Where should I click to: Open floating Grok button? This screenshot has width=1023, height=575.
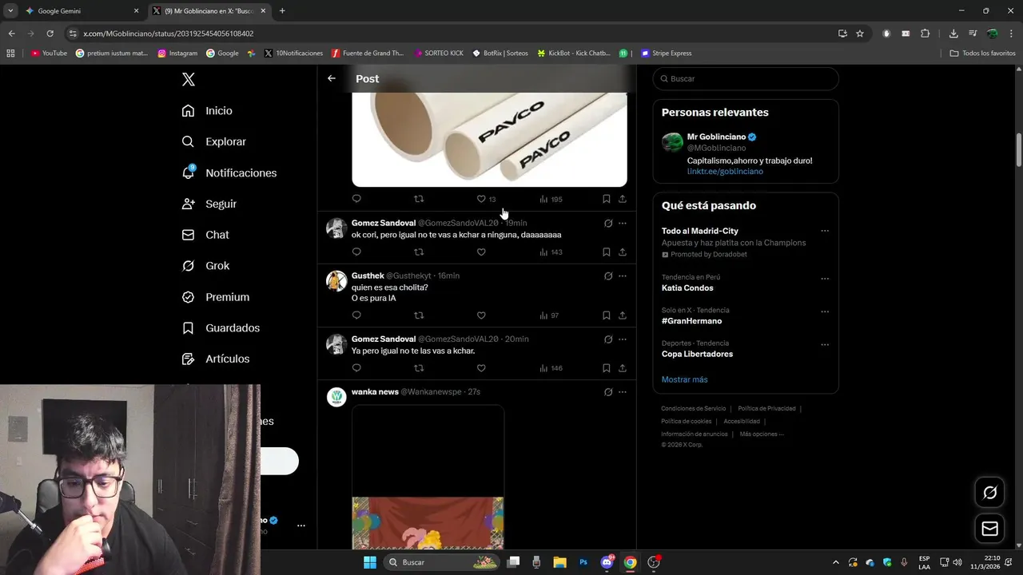pyautogui.click(x=989, y=493)
